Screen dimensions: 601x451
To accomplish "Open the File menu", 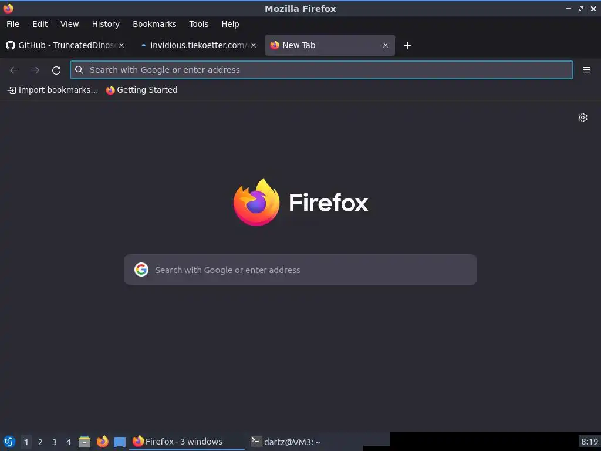I will (x=13, y=24).
